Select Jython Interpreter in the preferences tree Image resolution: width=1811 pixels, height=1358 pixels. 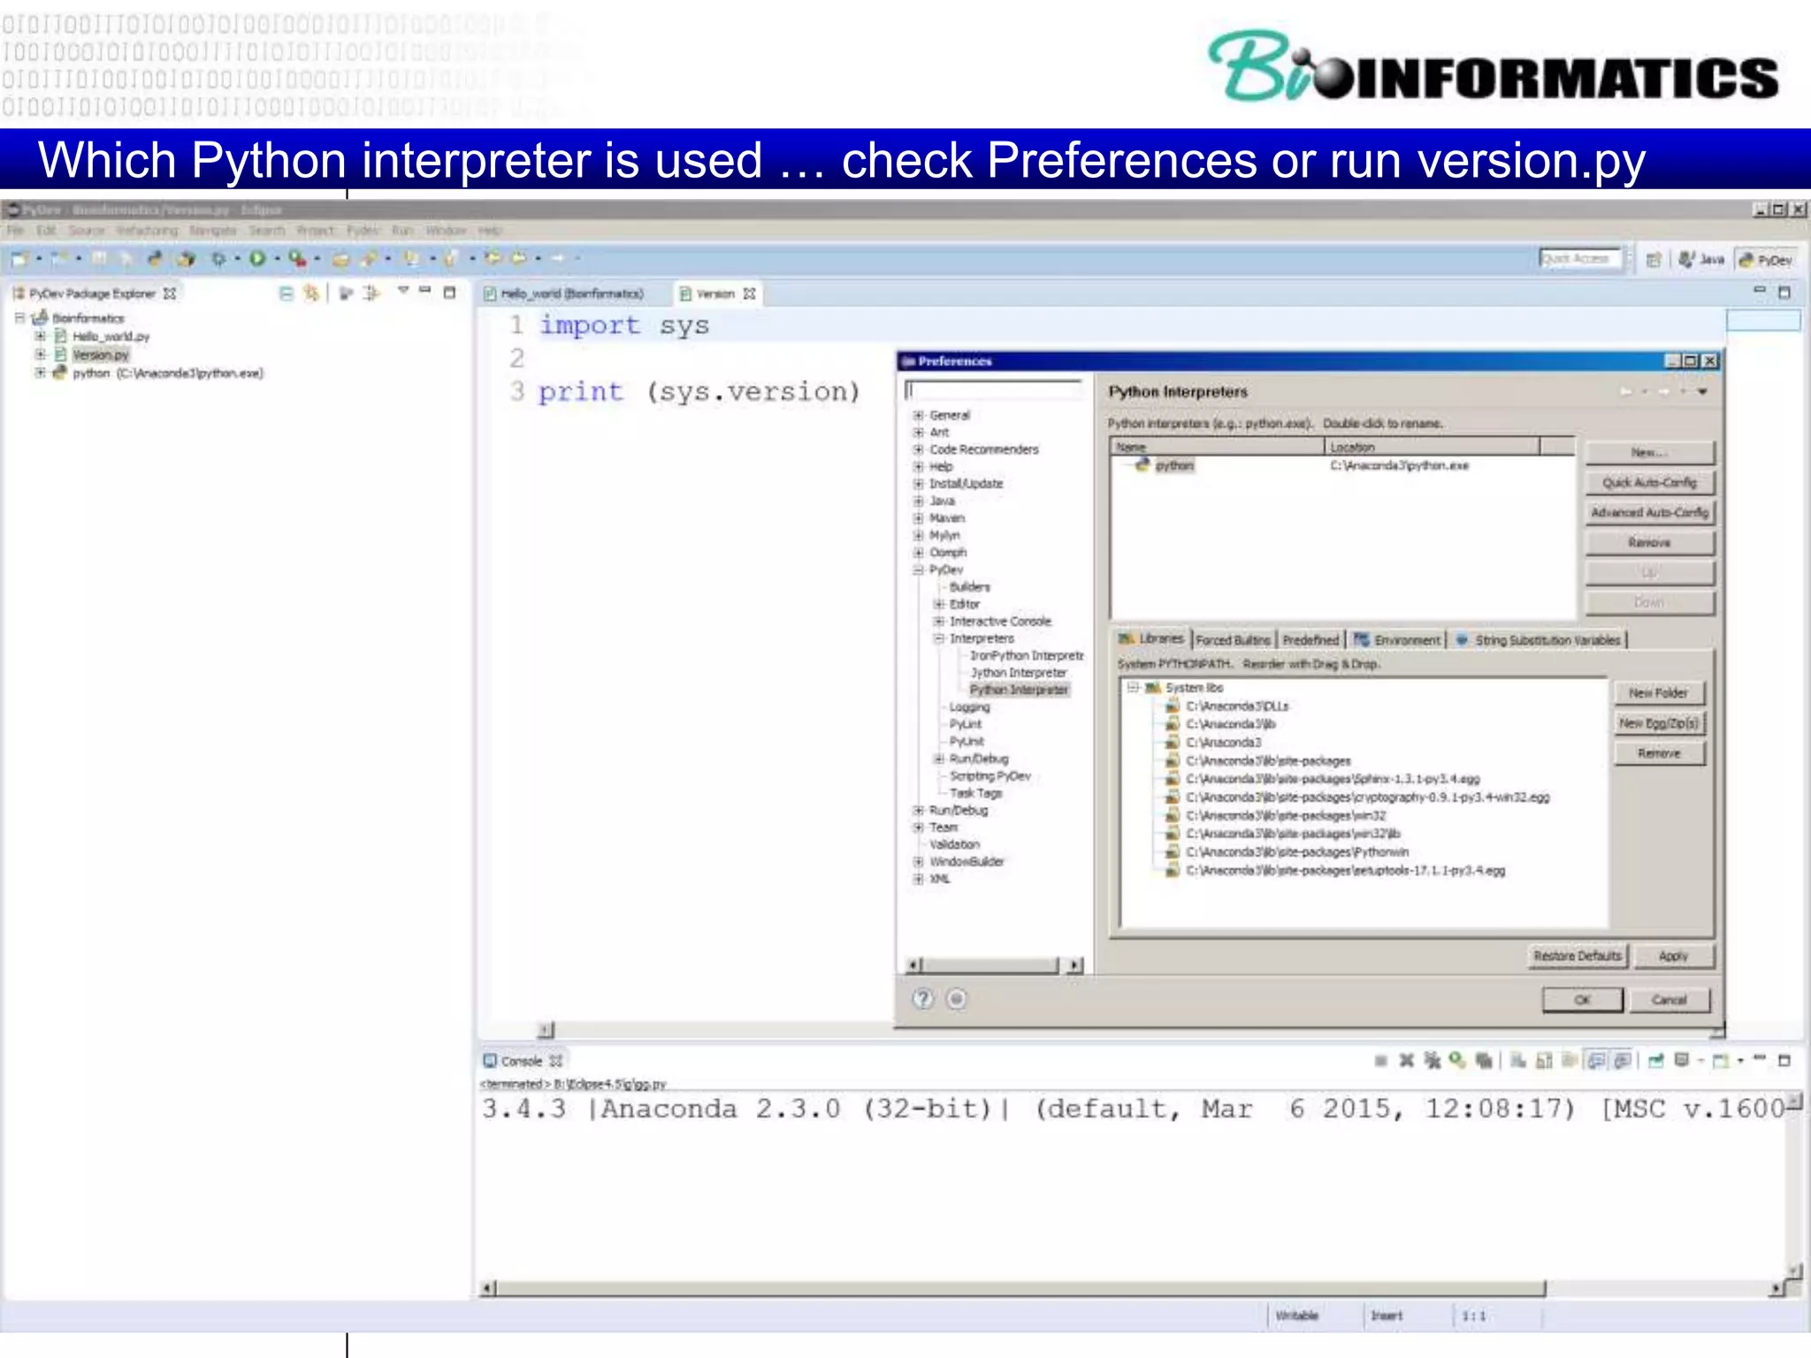tap(1019, 673)
